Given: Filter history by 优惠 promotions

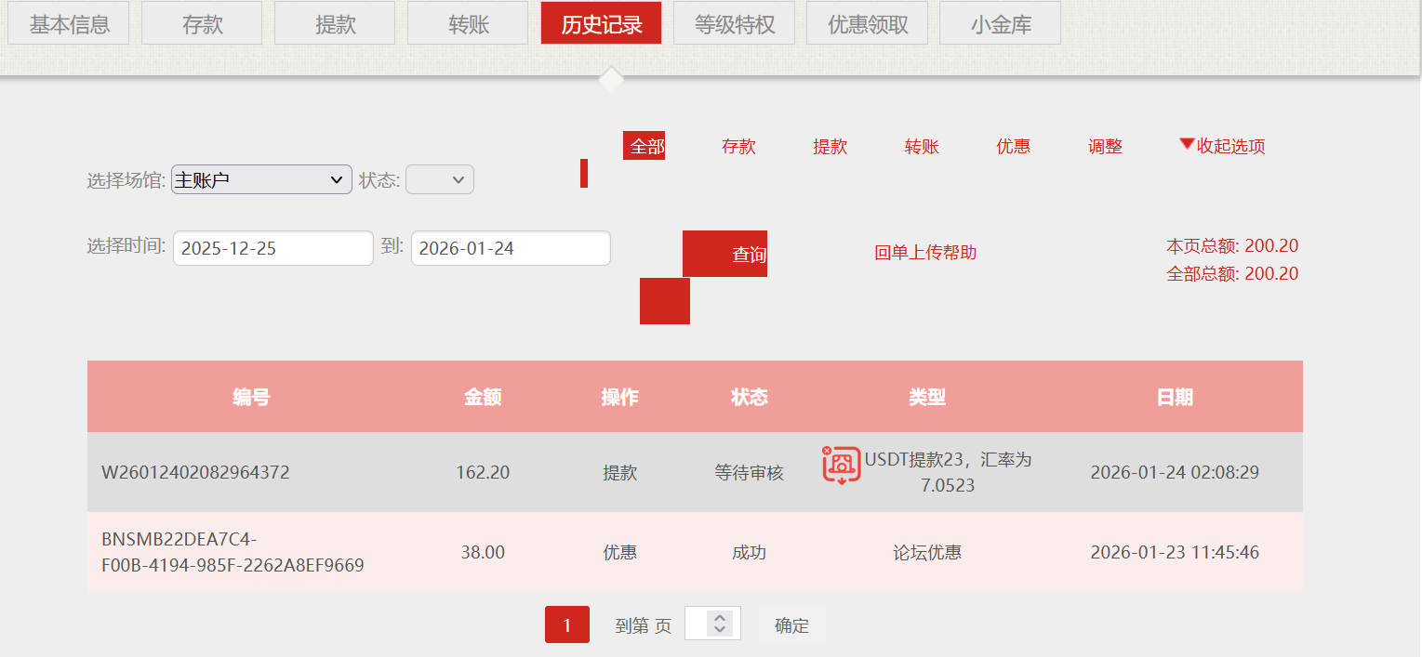Looking at the screenshot, I should [x=1013, y=146].
